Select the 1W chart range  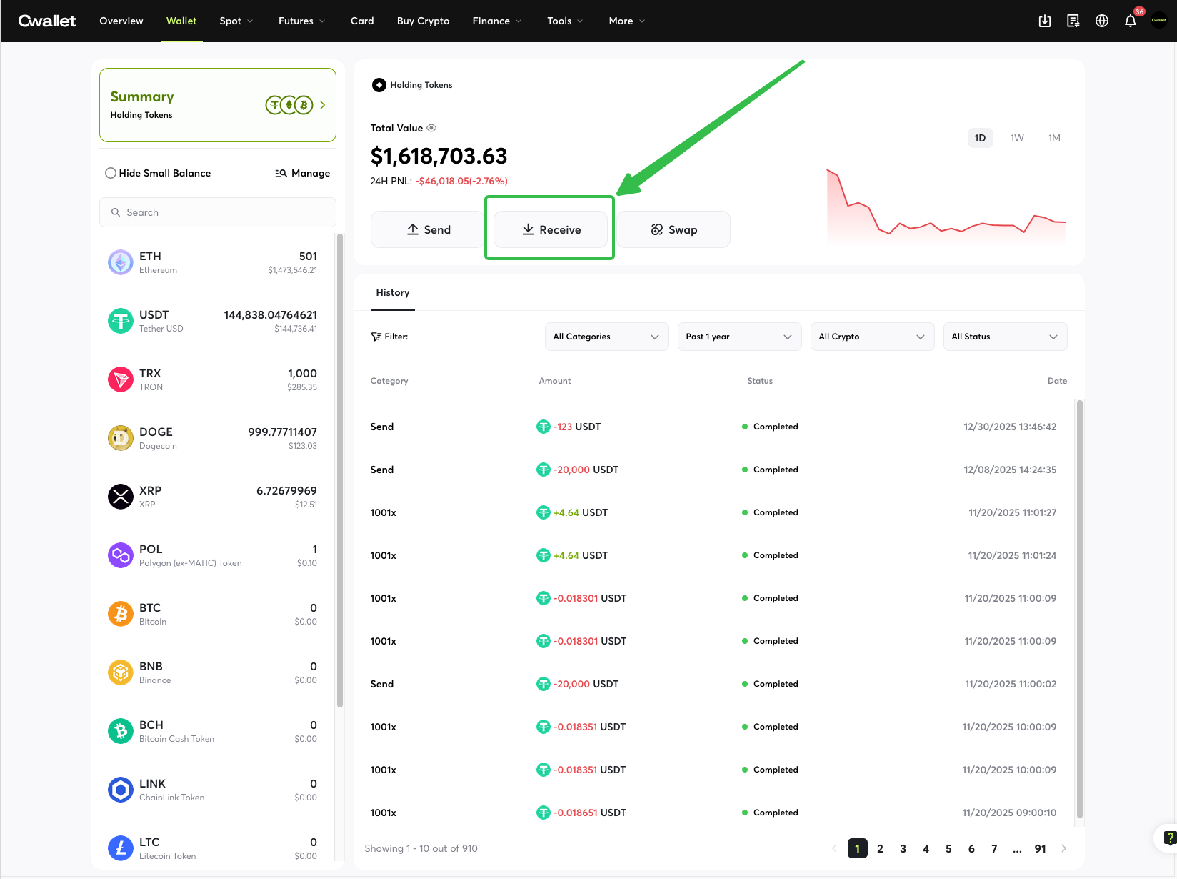[x=1017, y=138]
